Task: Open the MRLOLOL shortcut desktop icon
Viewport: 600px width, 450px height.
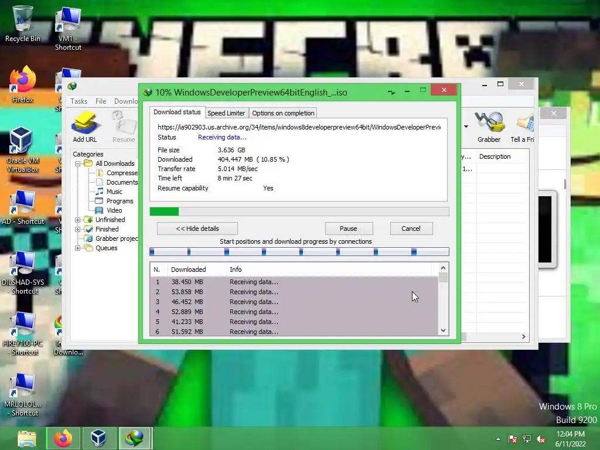Action: (22, 395)
